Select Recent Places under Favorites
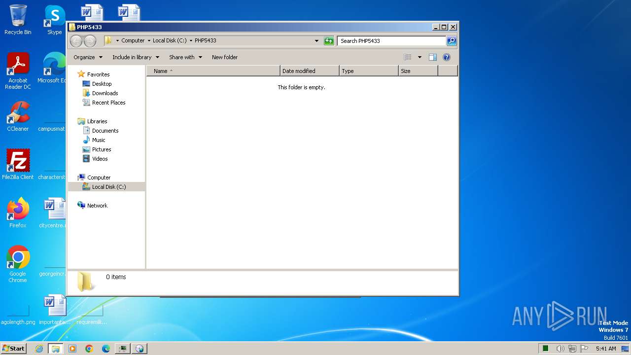Viewport: 631px width, 355px height. [108, 103]
